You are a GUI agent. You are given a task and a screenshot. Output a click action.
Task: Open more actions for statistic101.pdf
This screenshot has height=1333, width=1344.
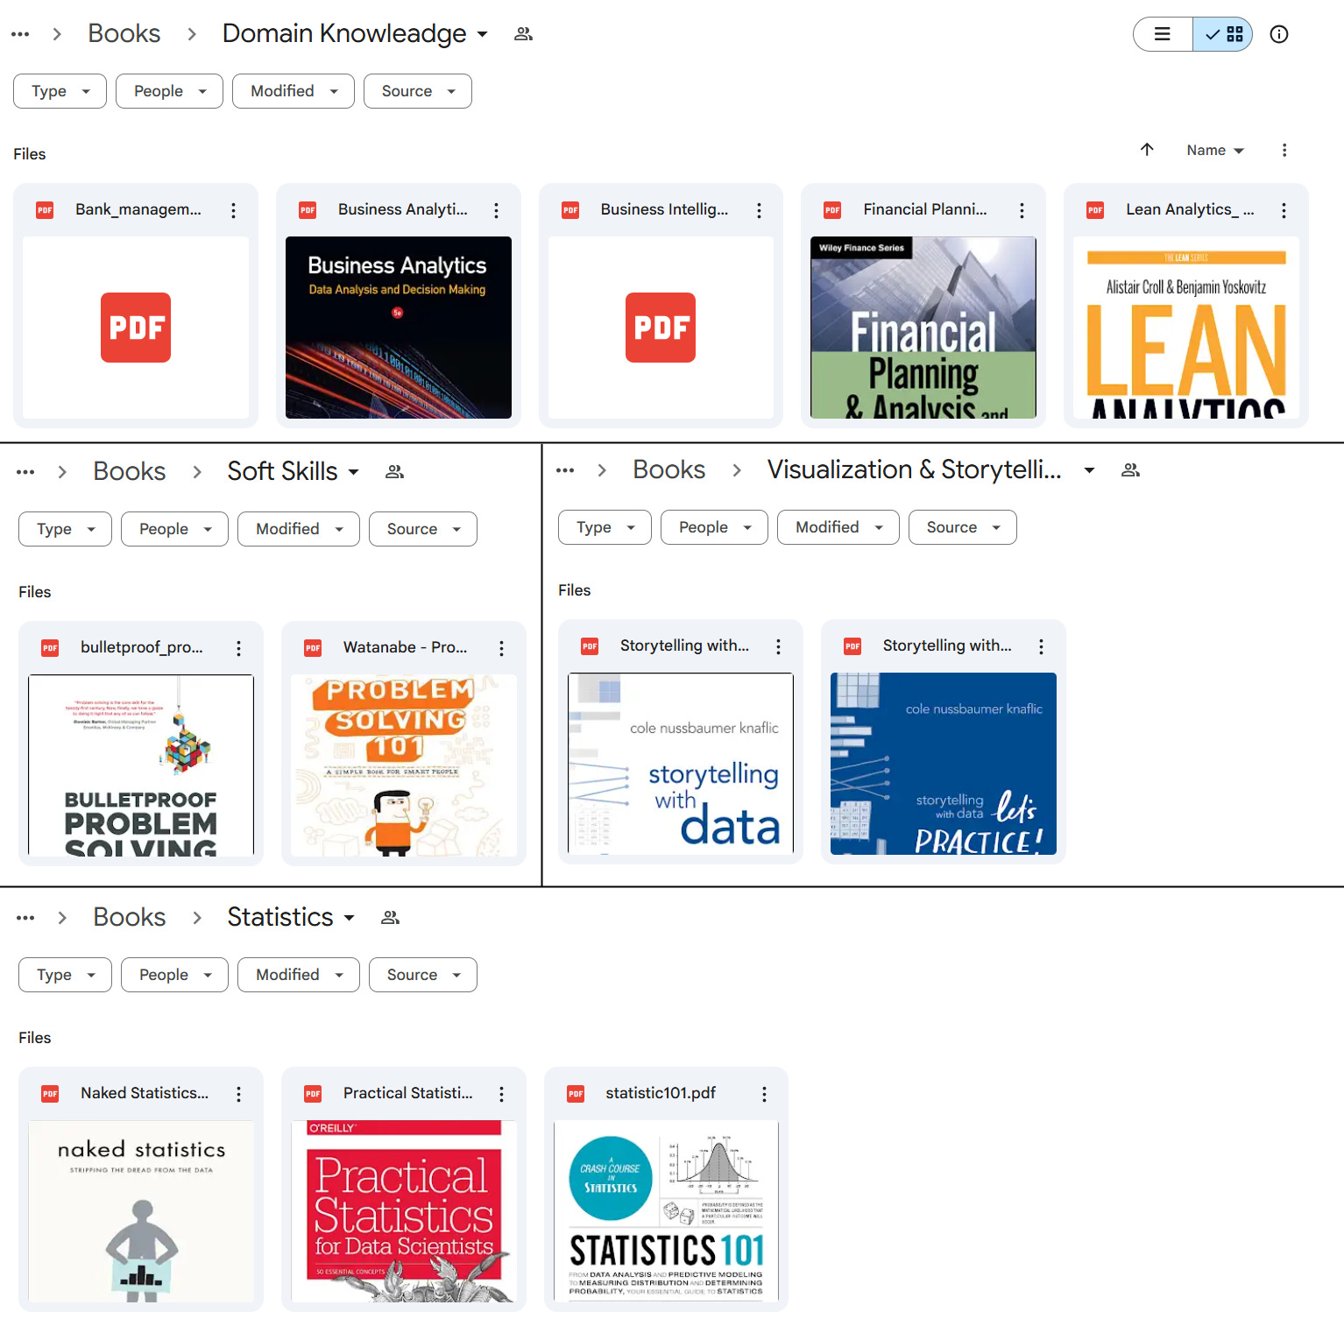click(764, 1094)
